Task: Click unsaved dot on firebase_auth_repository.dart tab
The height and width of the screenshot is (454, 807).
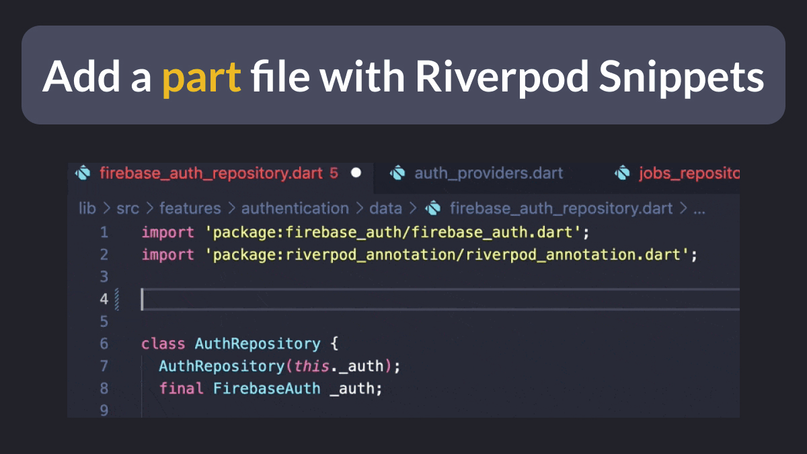Action: point(356,173)
